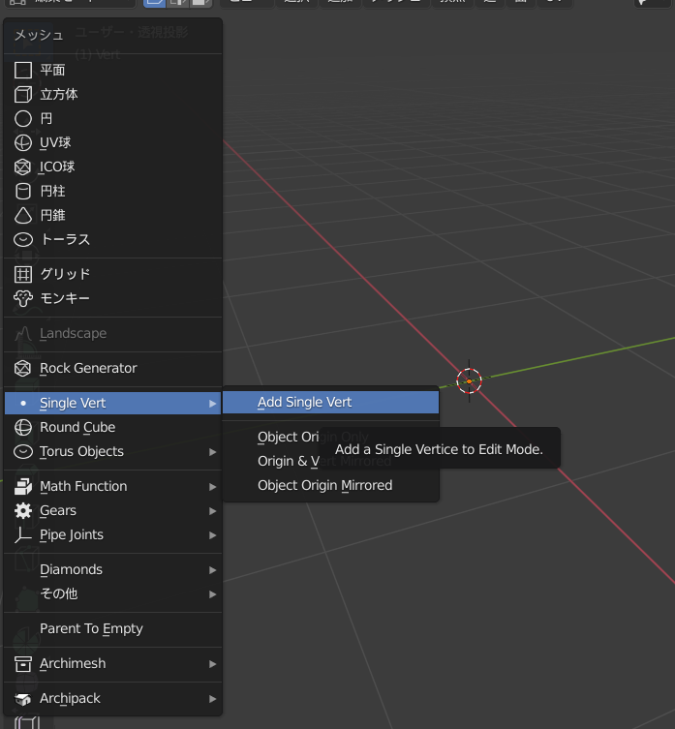Viewport: 675px width, 729px height.
Task: Click the メッシュ menu header text
Action: (39, 35)
